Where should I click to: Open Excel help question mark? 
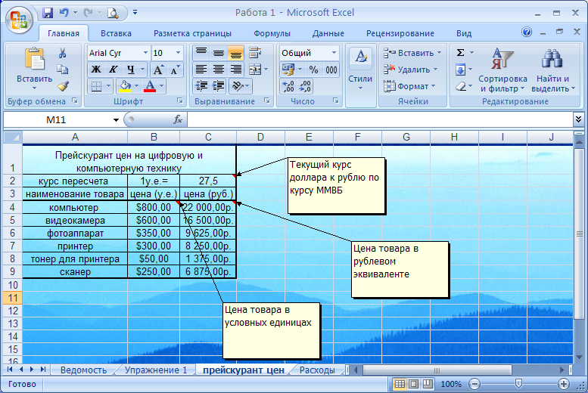click(x=527, y=32)
